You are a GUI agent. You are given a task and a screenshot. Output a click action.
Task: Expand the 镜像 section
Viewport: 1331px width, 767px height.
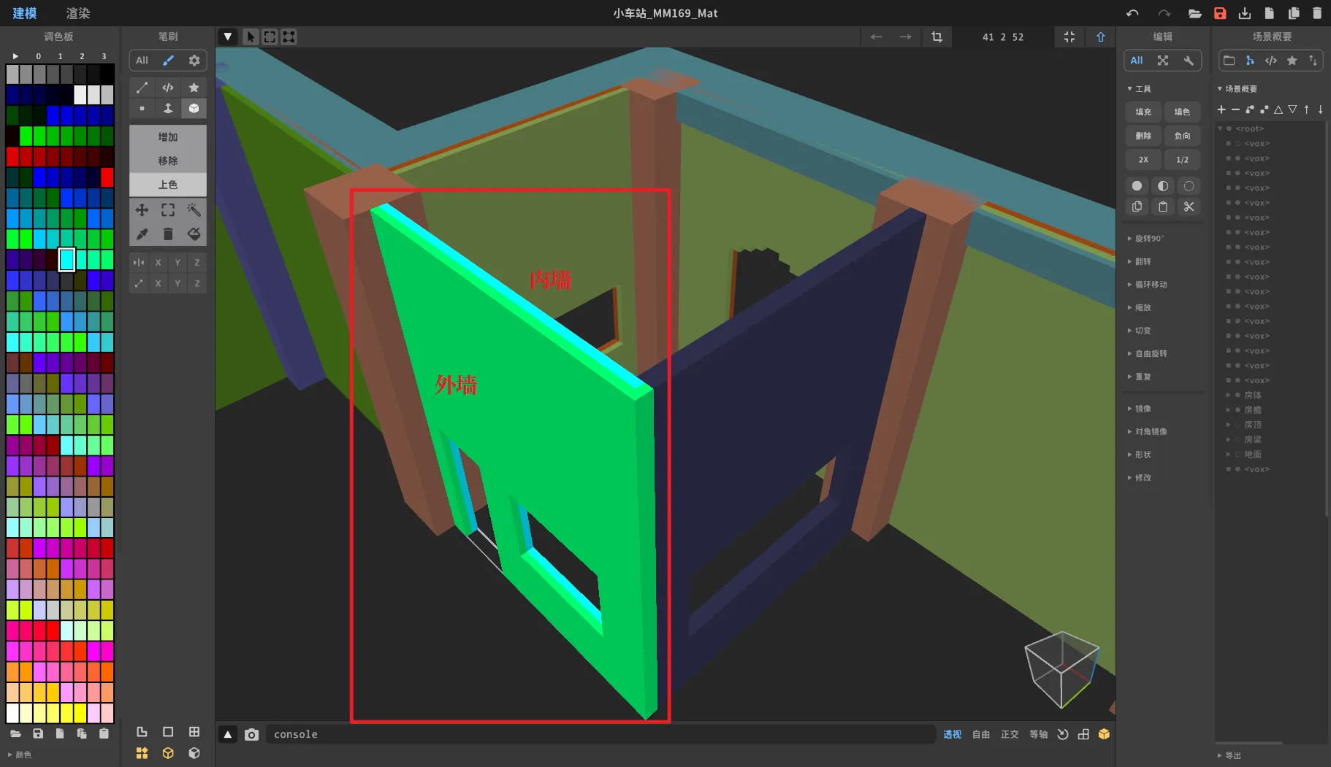pyautogui.click(x=1143, y=409)
